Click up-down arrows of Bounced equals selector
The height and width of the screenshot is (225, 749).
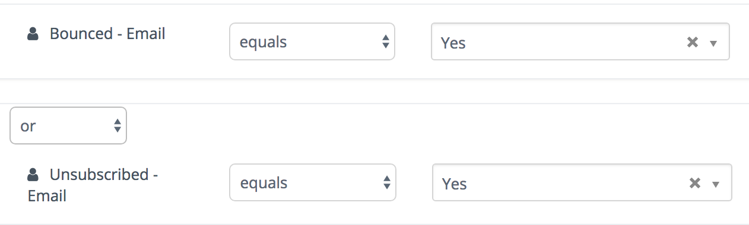386,41
